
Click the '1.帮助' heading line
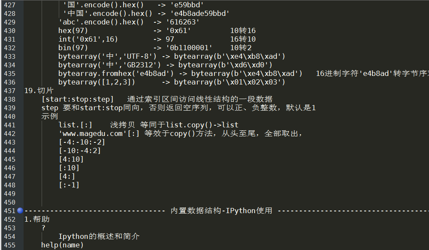(37, 219)
